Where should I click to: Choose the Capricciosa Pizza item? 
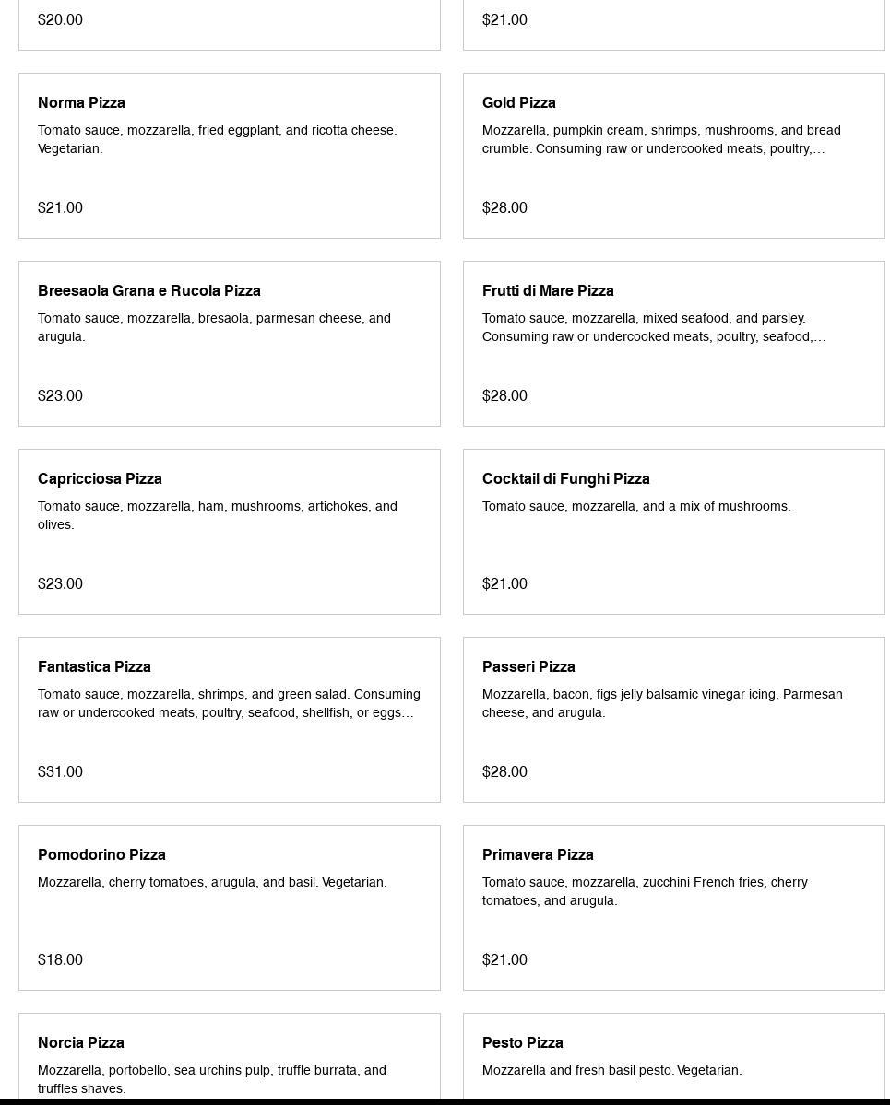point(229,532)
